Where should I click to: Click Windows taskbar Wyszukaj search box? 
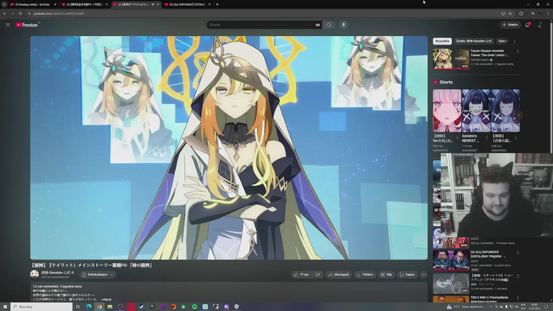[41, 307]
